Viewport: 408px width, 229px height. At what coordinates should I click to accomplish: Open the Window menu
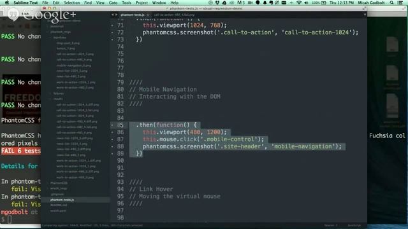click(x=159, y=3)
